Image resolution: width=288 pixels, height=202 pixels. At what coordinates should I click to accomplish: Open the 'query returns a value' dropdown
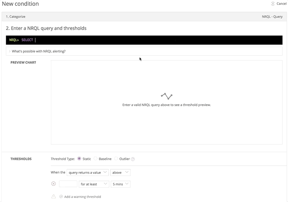pos(88,172)
